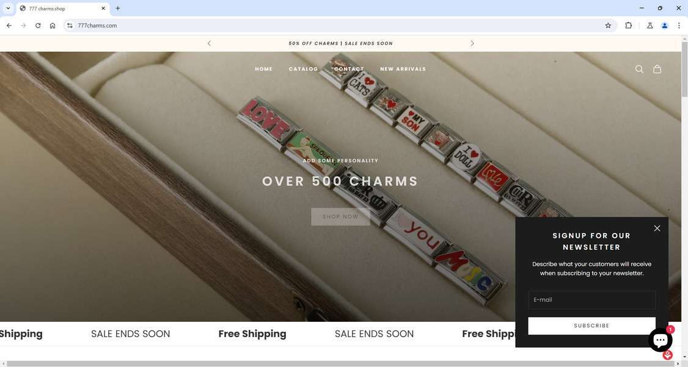Reload the 777charms page
The image size is (688, 367).
pyautogui.click(x=38, y=26)
